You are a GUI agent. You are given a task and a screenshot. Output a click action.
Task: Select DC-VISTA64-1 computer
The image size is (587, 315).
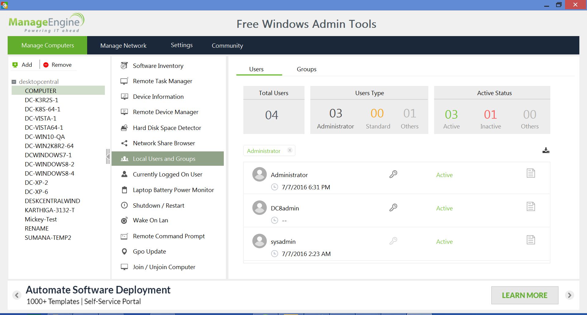coord(44,128)
